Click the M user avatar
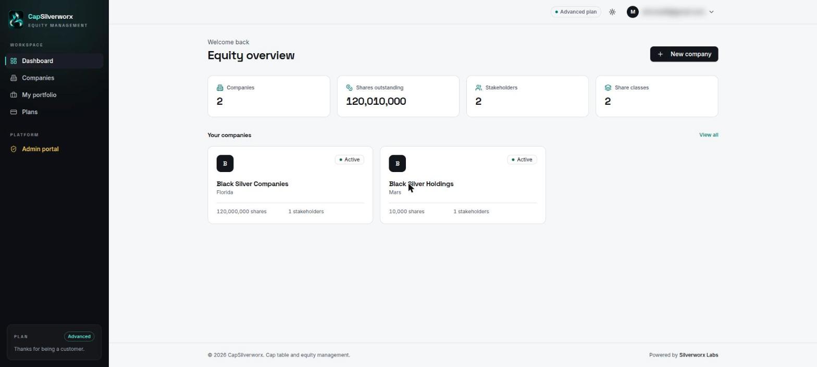Screen dimensions: 817x367 pos(633,12)
